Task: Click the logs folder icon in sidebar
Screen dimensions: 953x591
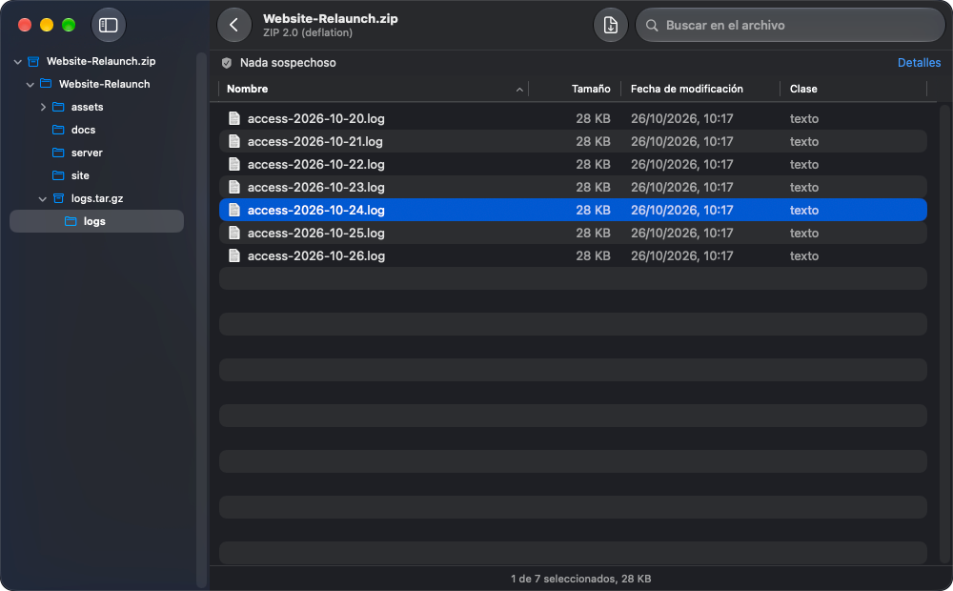Action: pyautogui.click(x=71, y=221)
